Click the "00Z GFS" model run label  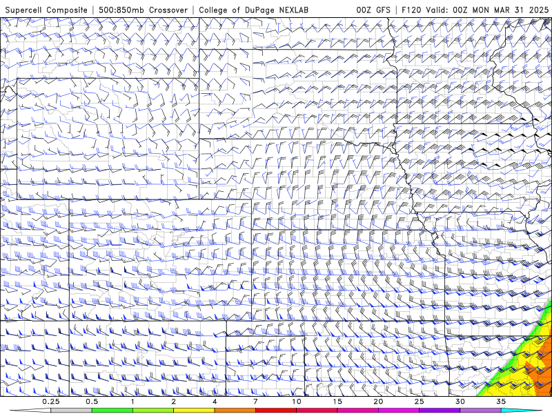tap(373, 10)
